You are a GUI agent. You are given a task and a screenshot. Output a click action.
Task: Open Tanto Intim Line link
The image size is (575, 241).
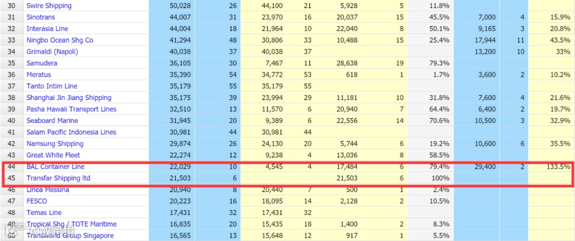click(52, 86)
